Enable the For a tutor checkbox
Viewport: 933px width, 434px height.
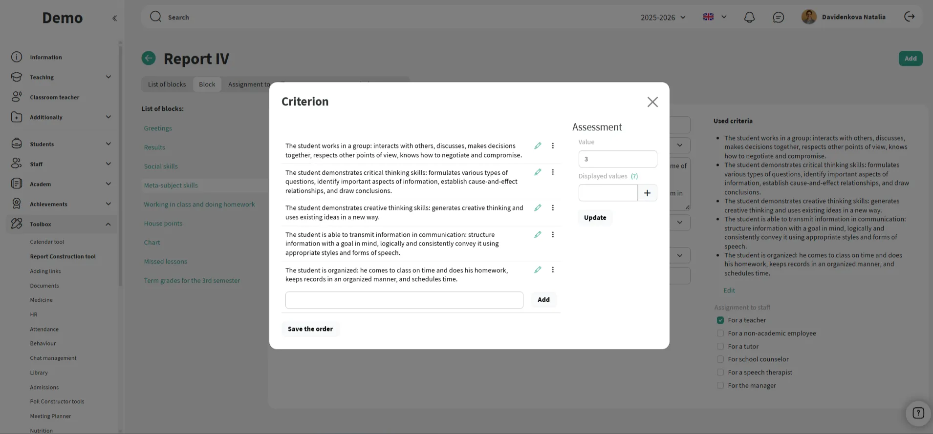click(x=720, y=347)
